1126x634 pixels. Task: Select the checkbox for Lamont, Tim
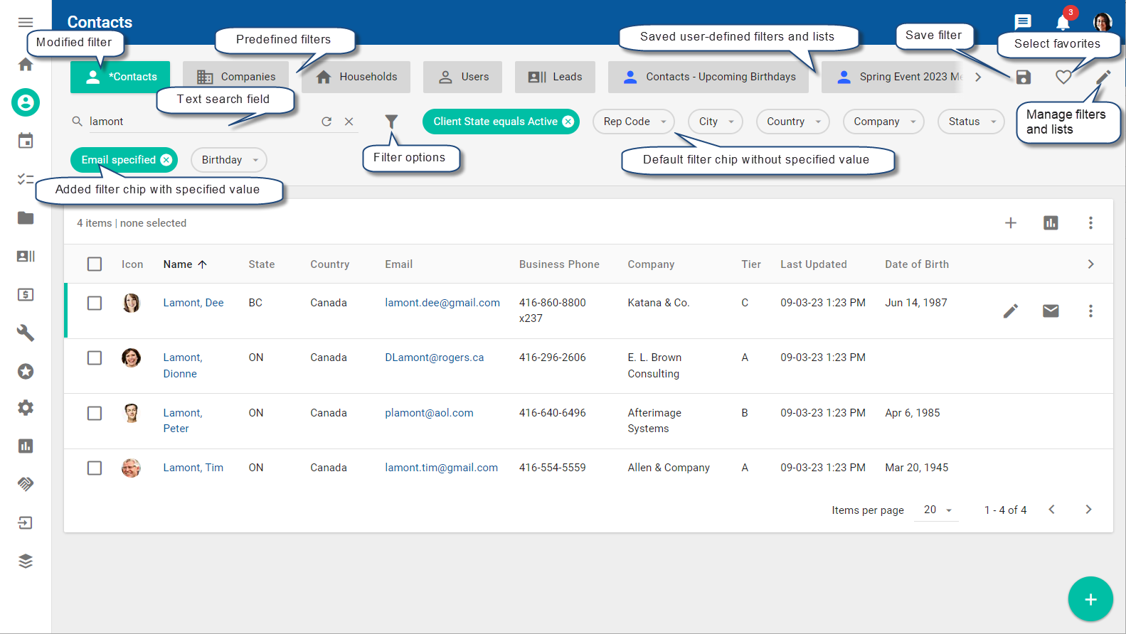pos(95,468)
